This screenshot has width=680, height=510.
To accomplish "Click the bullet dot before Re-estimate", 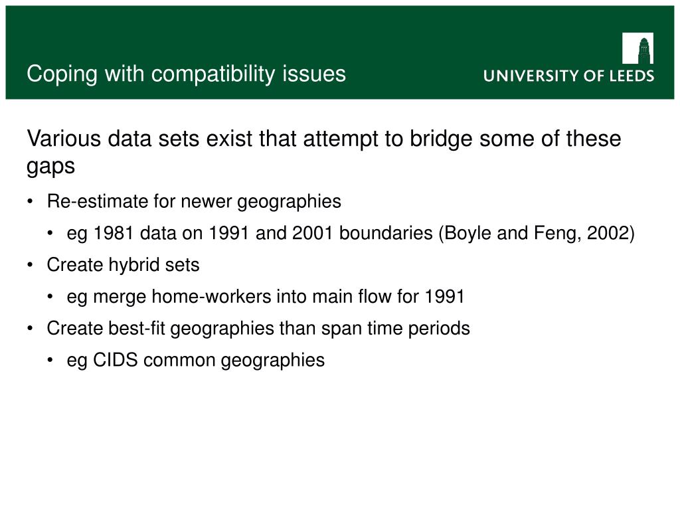I will (x=30, y=202).
